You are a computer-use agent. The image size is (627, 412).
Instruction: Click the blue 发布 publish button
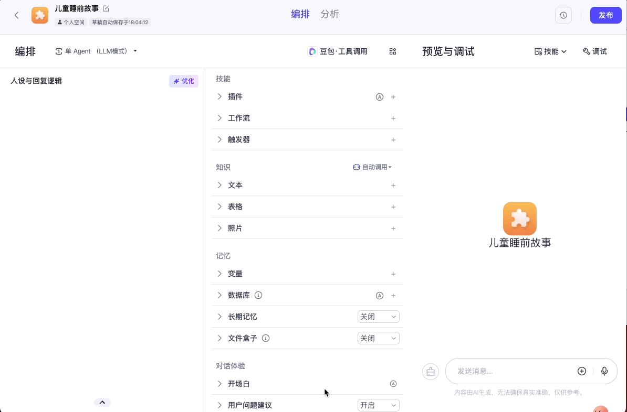[x=605, y=15]
